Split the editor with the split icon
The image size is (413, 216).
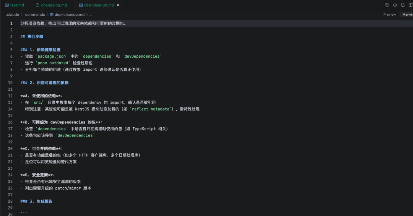coord(411,5)
